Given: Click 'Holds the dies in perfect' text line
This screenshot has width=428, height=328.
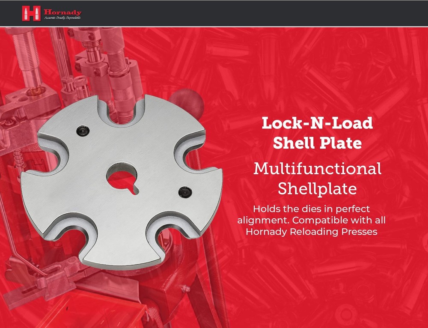Looking at the screenshot, I should [311, 209].
